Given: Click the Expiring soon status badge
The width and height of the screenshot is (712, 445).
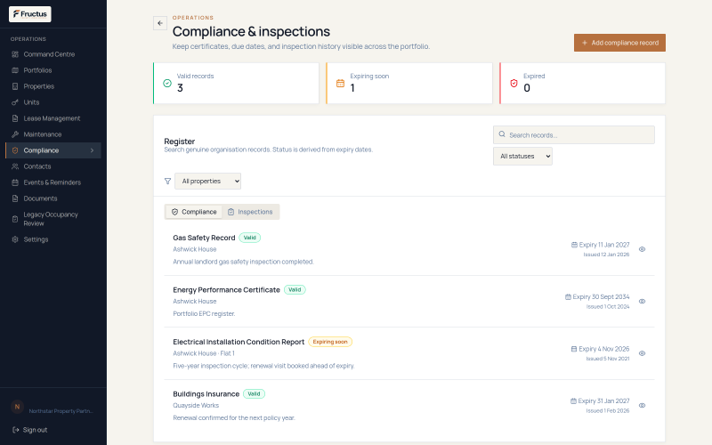Looking at the screenshot, I should [x=330, y=342].
